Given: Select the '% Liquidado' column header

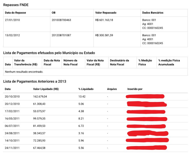Looking at the screenshot, I should pos(86,89).
